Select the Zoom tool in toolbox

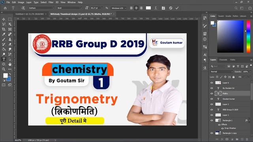point(4,69)
